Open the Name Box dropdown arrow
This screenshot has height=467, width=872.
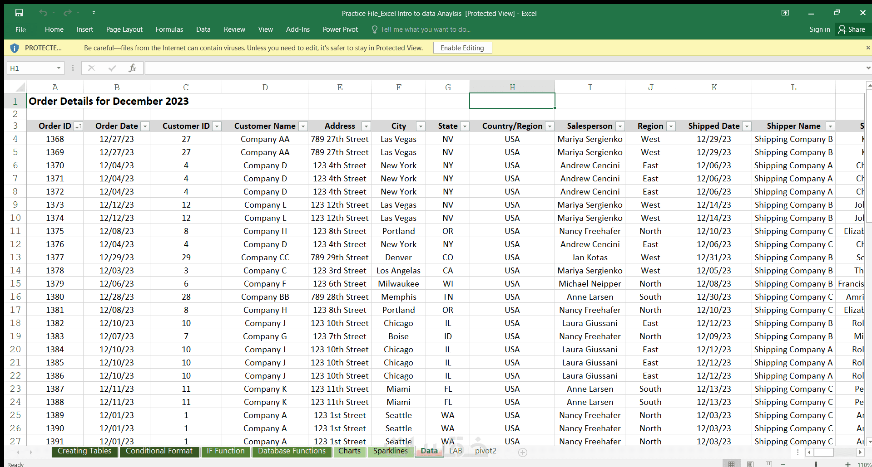coord(59,68)
